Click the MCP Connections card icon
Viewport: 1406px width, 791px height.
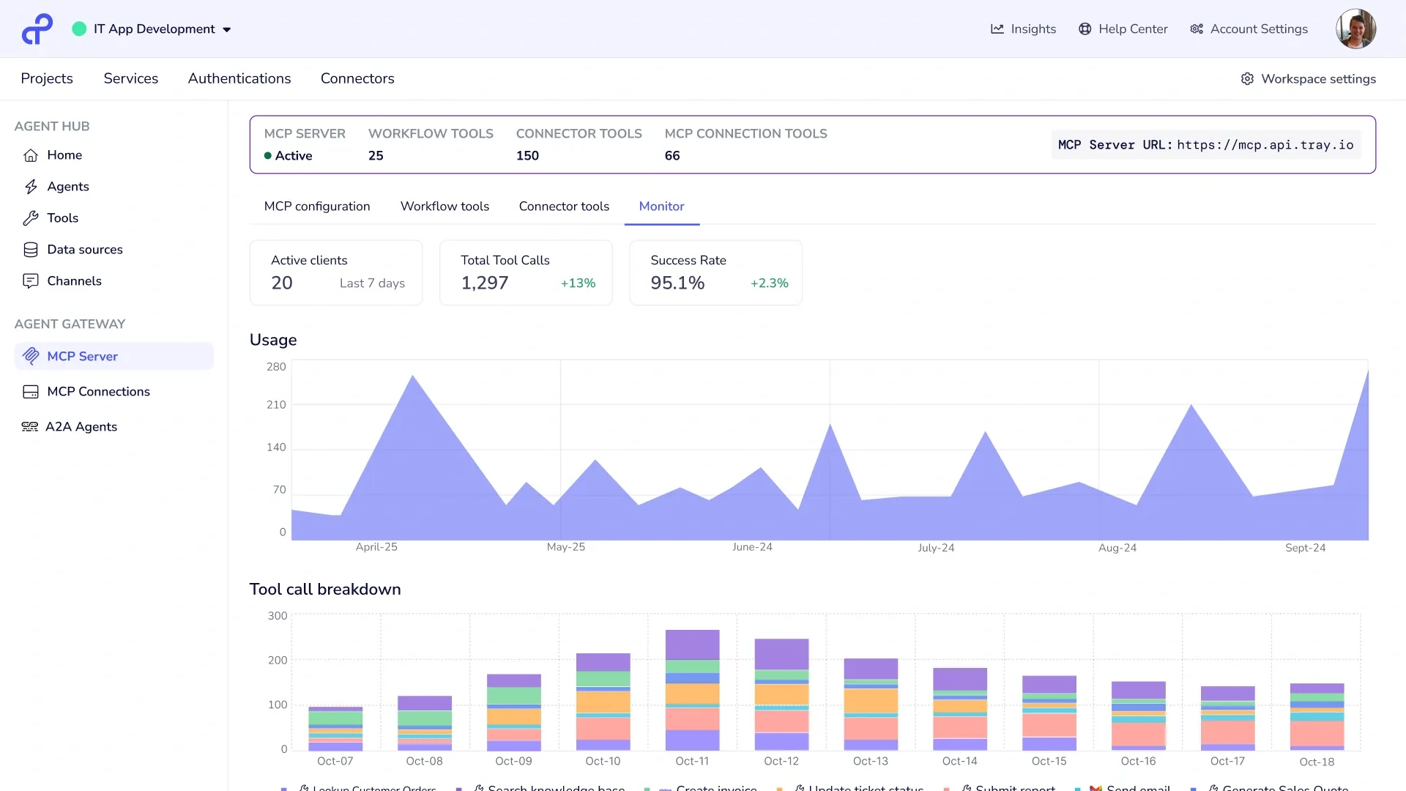(31, 392)
